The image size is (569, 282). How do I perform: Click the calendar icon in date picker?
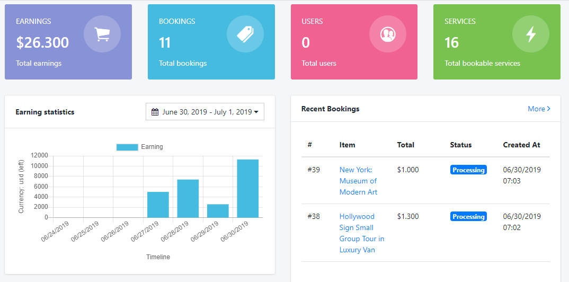point(155,112)
